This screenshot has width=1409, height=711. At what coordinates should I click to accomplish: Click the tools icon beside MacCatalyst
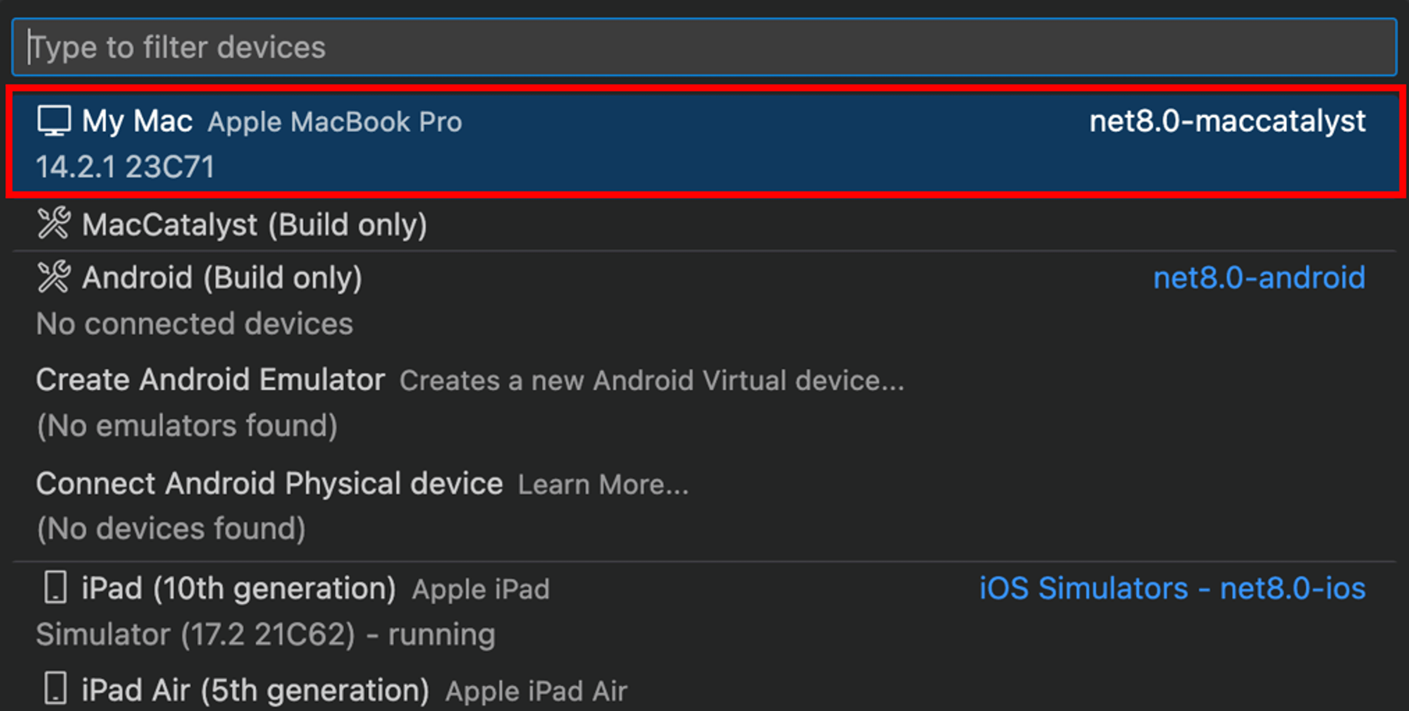coord(54,224)
